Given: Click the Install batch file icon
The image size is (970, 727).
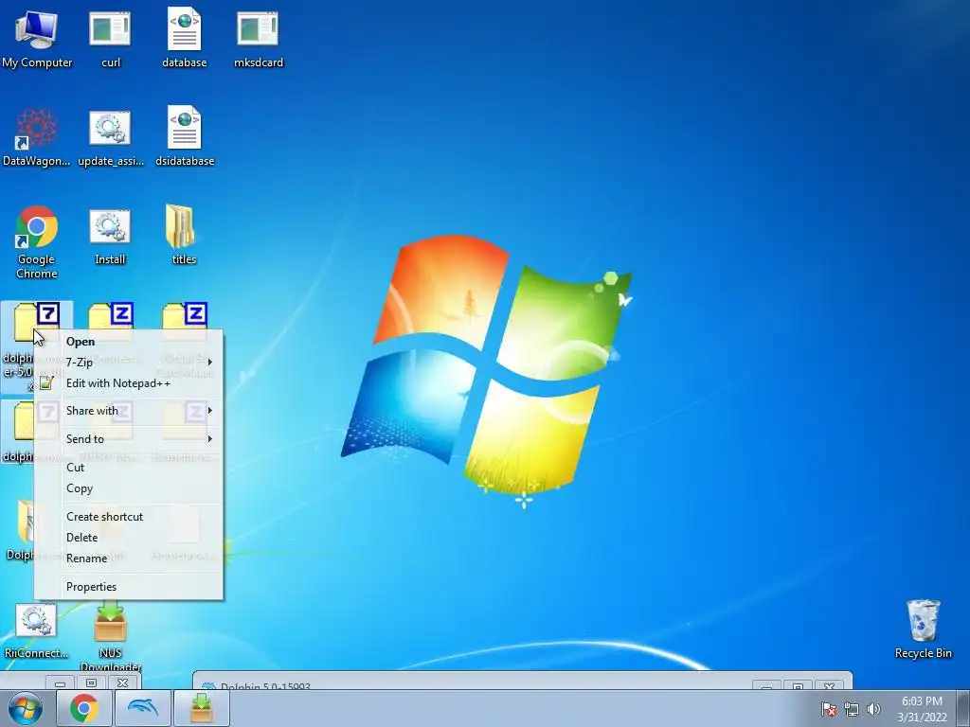Looking at the screenshot, I should coord(110,236).
